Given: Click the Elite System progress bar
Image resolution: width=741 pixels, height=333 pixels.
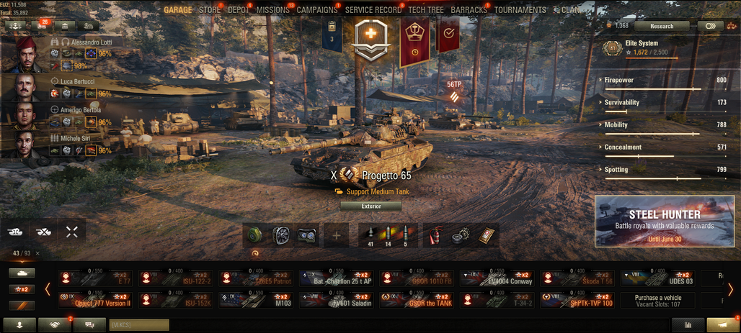Looking at the screenshot, I should click(651, 58).
